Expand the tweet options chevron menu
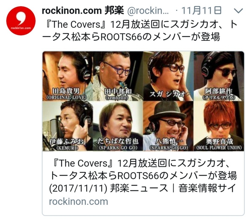 [238, 11]
